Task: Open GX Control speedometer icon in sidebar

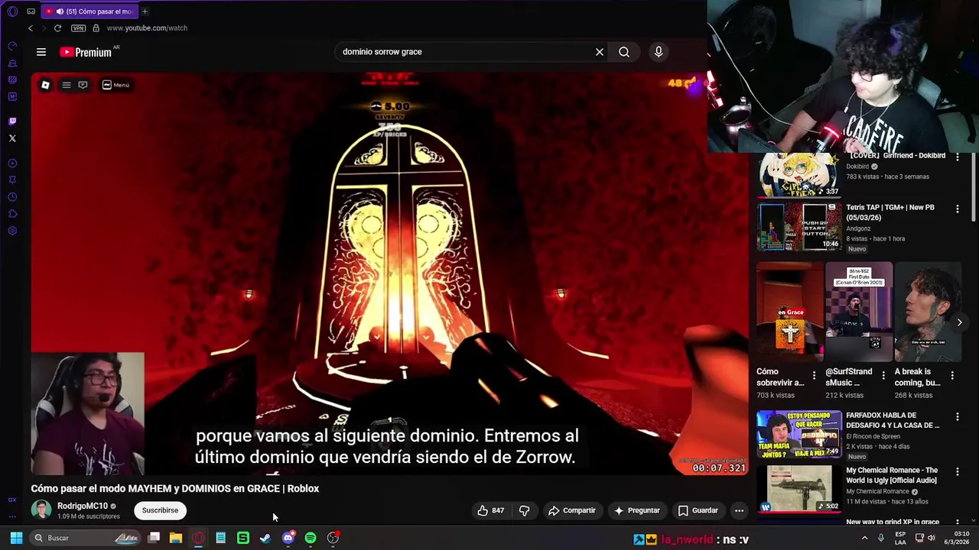Action: pyautogui.click(x=12, y=46)
